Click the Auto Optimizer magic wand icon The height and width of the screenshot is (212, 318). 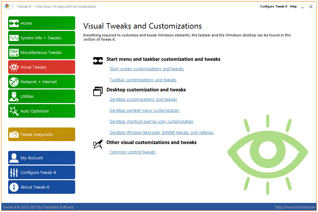[14, 111]
